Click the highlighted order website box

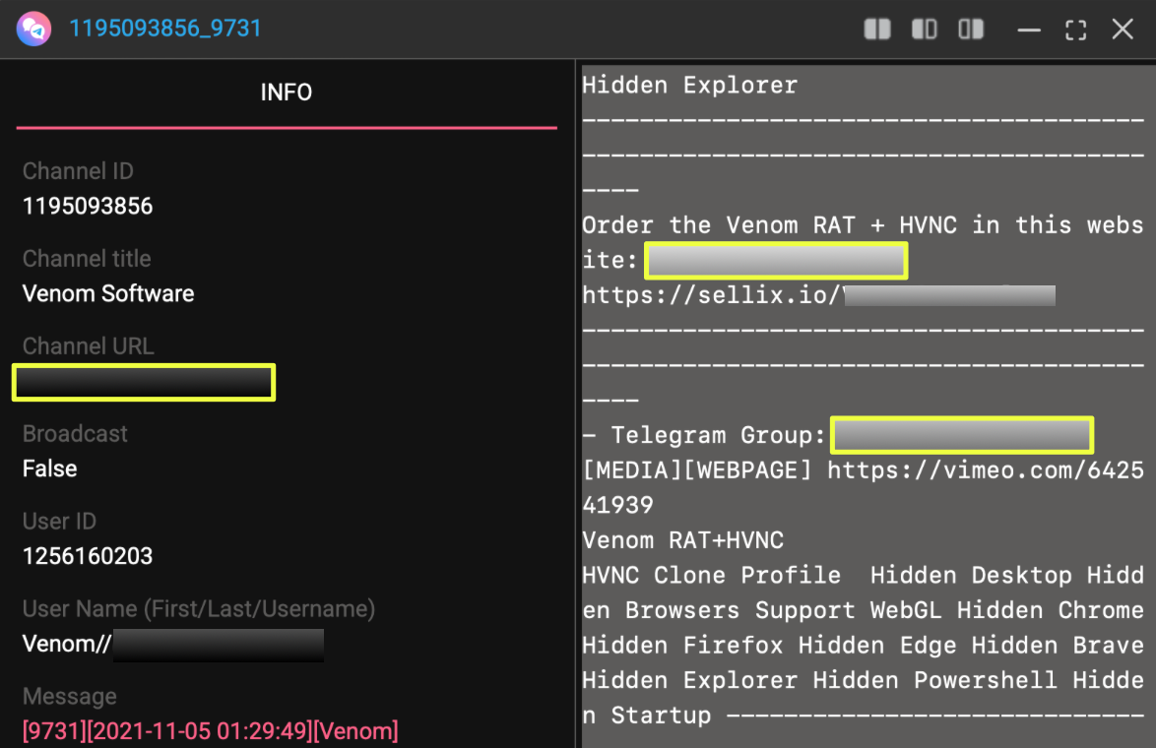coord(775,261)
